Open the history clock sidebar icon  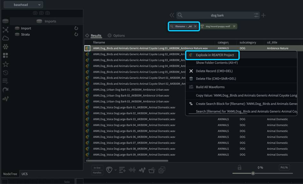(x=5, y=73)
